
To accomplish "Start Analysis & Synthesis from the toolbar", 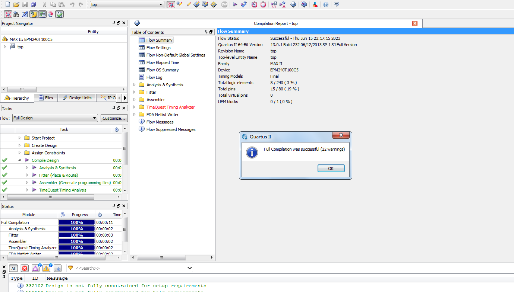I will coord(244,4).
